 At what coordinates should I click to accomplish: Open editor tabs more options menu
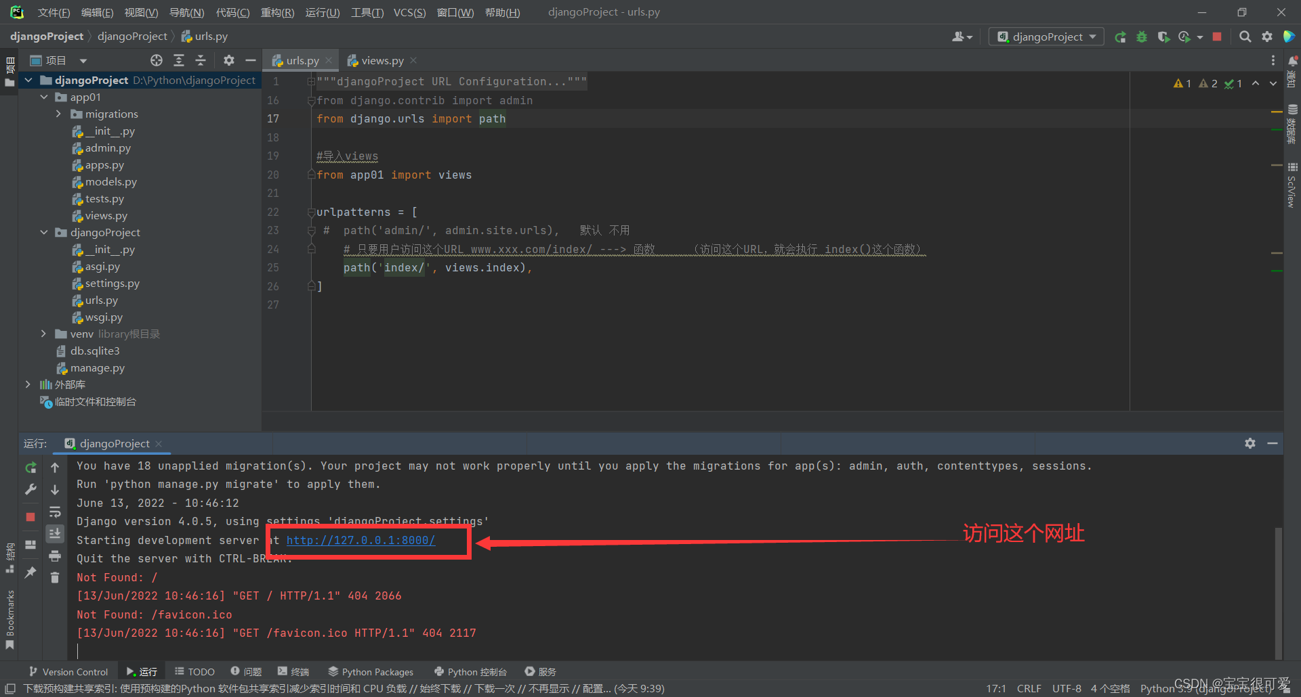pyautogui.click(x=1273, y=60)
